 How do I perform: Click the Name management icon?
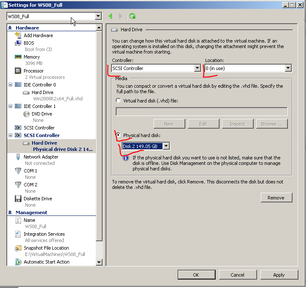point(18,220)
